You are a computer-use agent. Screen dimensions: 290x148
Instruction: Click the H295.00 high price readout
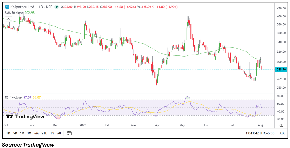point(80,7)
